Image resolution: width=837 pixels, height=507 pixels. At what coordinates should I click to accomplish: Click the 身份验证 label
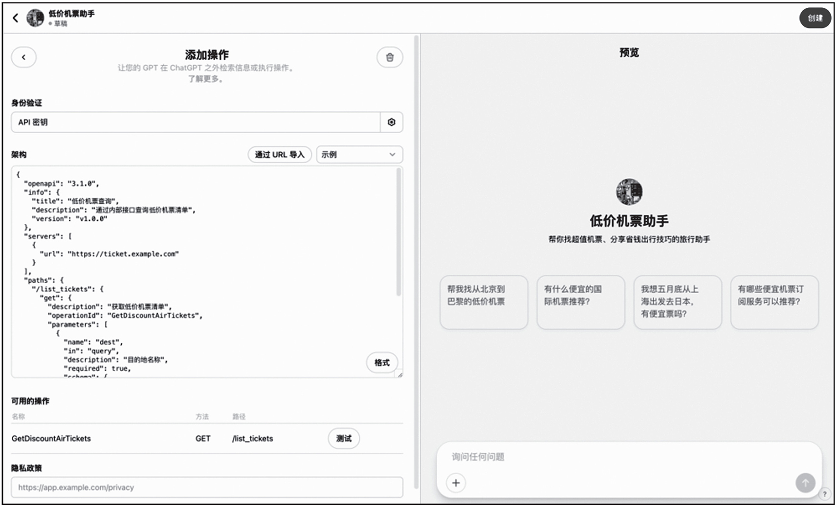[27, 103]
